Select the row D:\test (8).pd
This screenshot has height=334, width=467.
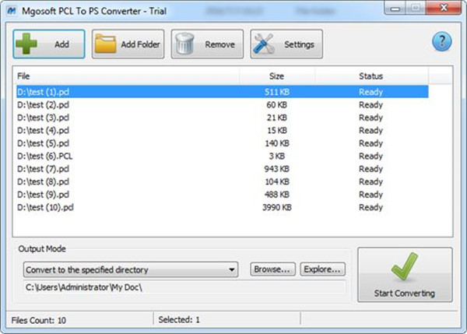click(223, 181)
